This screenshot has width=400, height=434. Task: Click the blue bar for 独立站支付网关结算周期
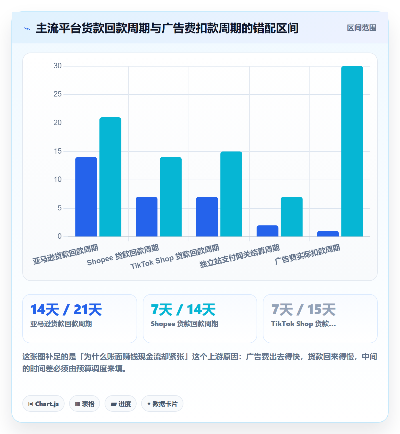point(267,231)
